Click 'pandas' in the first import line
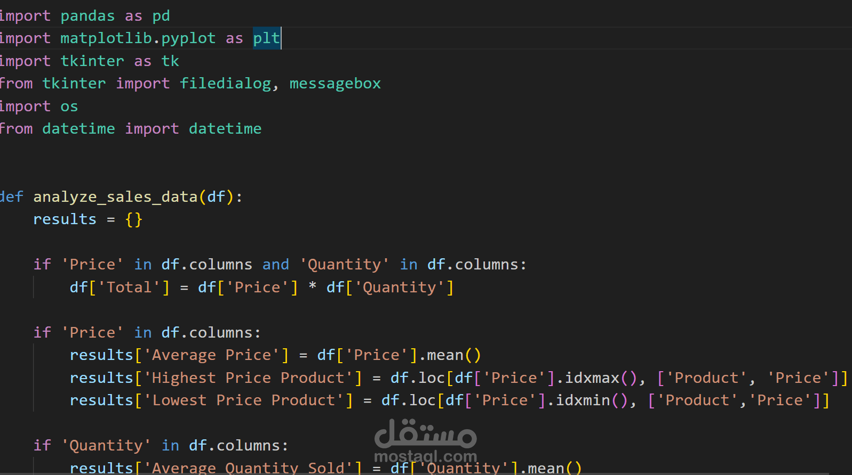This screenshot has width=852, height=475. click(x=87, y=16)
